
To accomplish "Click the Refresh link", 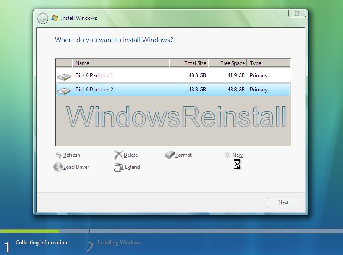I will coord(72,155).
